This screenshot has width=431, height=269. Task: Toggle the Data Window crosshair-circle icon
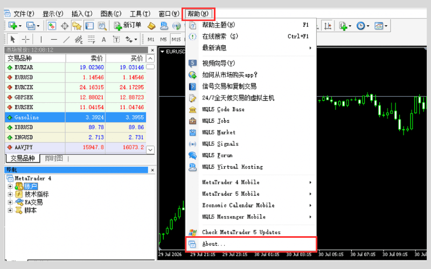click(x=65, y=26)
